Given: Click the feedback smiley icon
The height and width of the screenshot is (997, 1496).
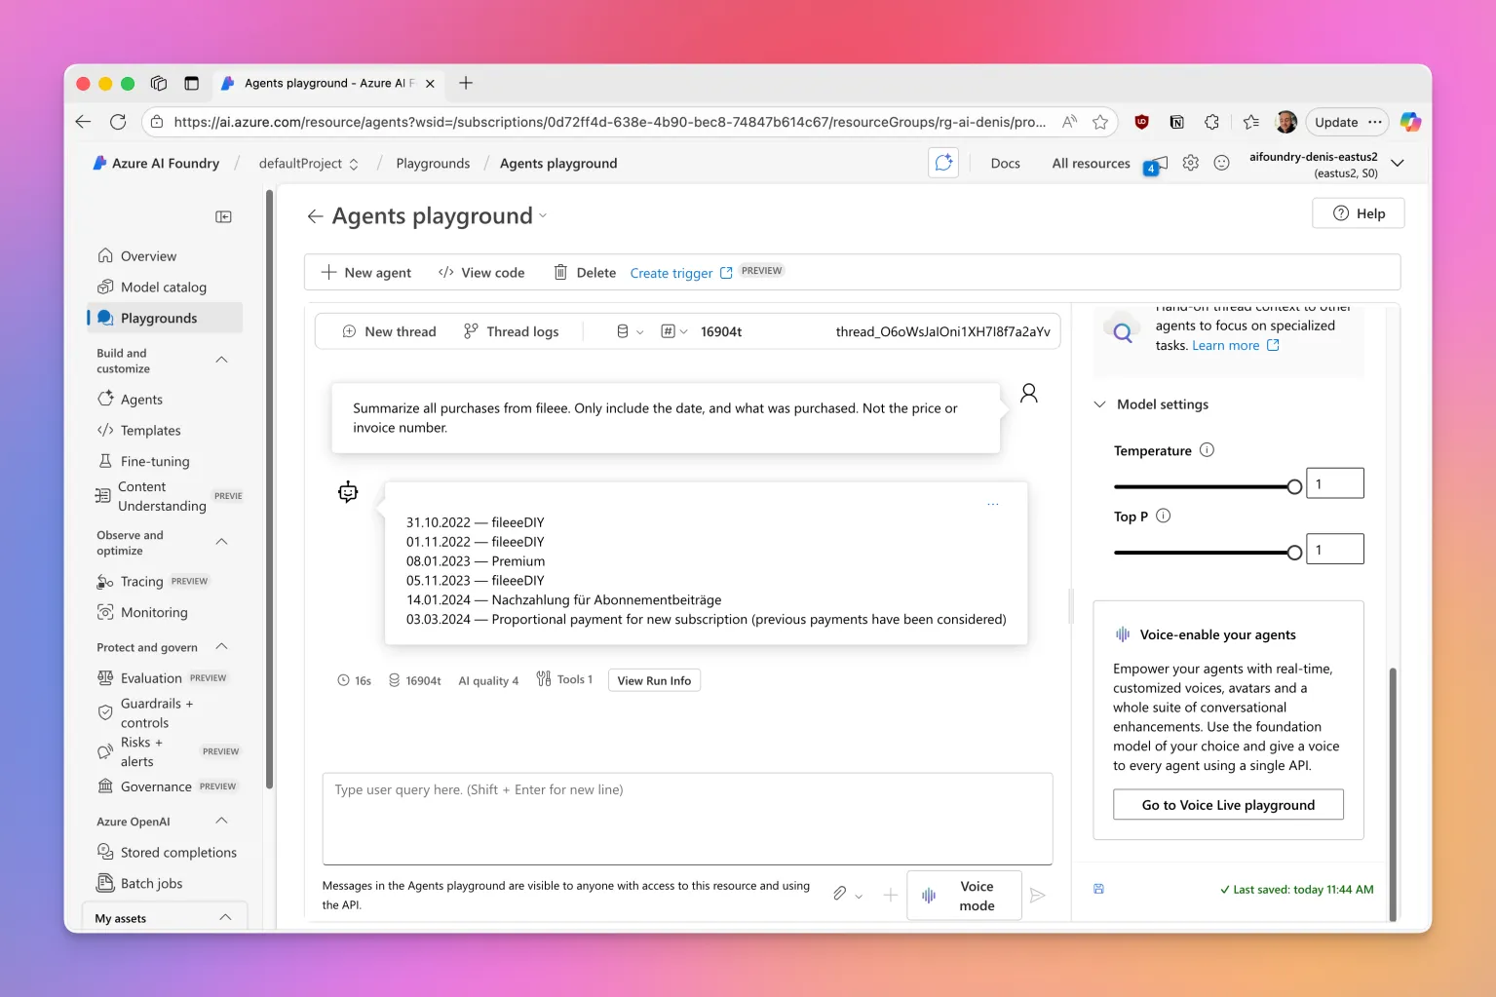Looking at the screenshot, I should click(1221, 163).
